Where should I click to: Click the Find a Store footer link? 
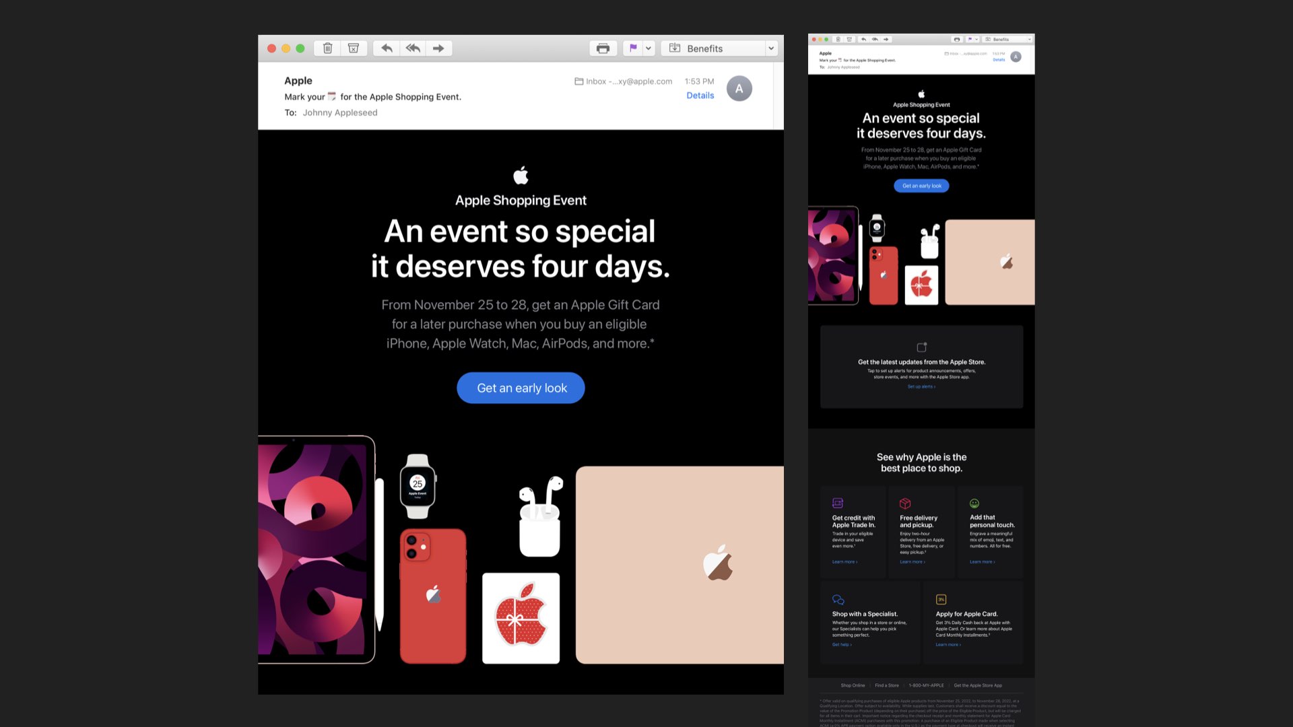tap(886, 685)
